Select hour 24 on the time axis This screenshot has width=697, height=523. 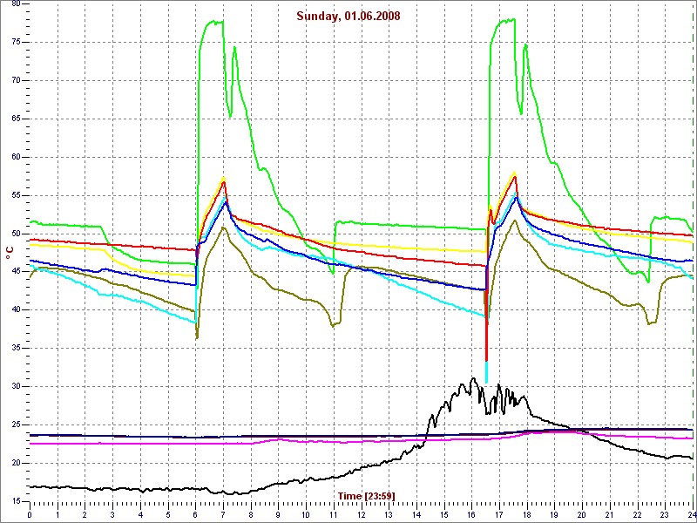[x=692, y=515]
